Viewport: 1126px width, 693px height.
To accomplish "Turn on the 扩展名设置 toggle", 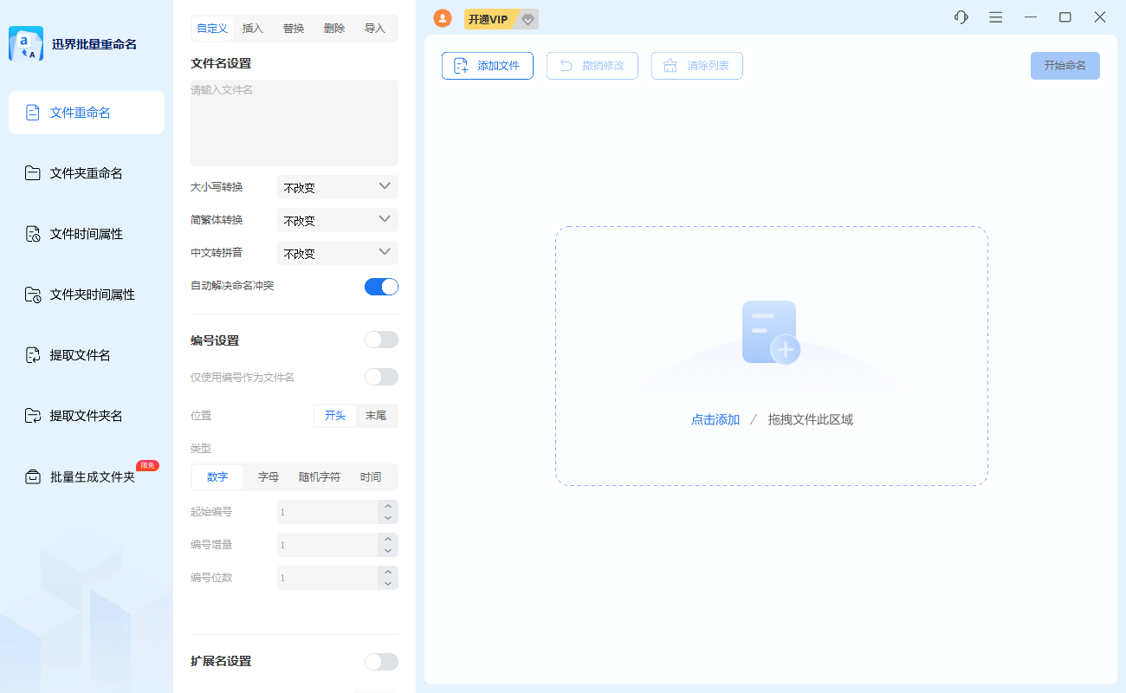I will [381, 661].
